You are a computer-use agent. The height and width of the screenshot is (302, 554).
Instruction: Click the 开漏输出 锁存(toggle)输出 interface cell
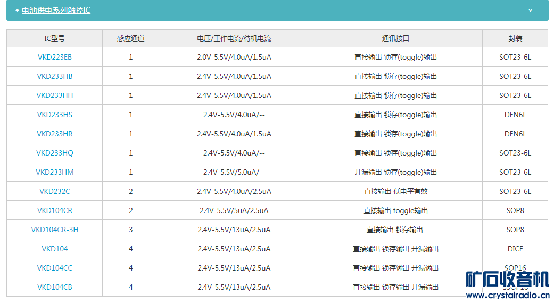tap(396, 172)
